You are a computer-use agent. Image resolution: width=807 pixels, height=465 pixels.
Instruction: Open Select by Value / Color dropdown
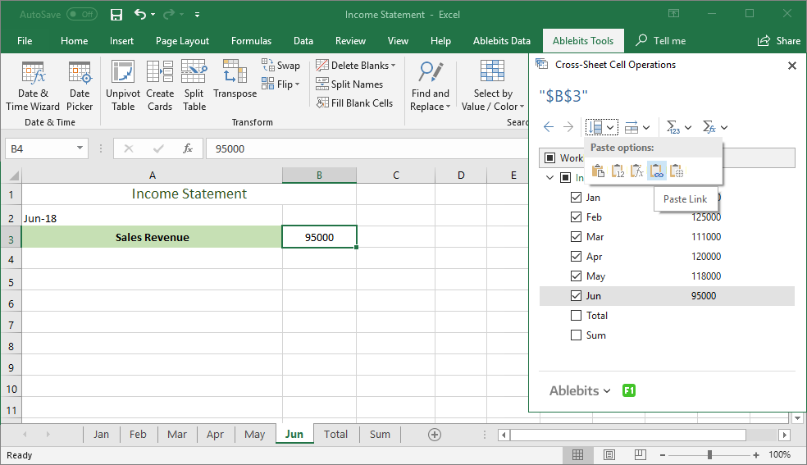(493, 85)
